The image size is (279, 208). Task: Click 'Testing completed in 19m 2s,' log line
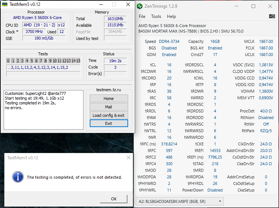click(x=30, y=103)
